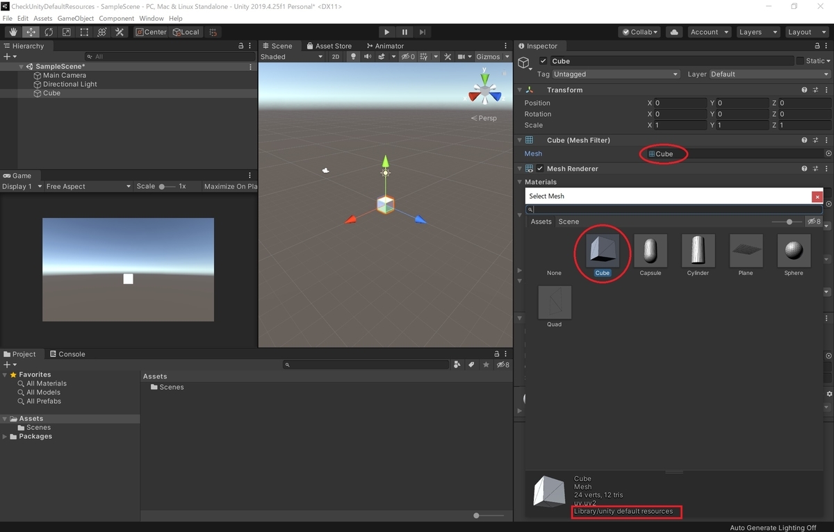Adjust the Game view Scale slider
834x532 pixels.
coord(162,186)
